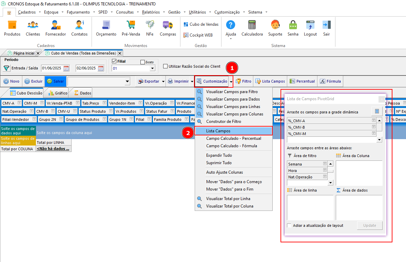Check Adiar a atualização de layout

pos(289,225)
